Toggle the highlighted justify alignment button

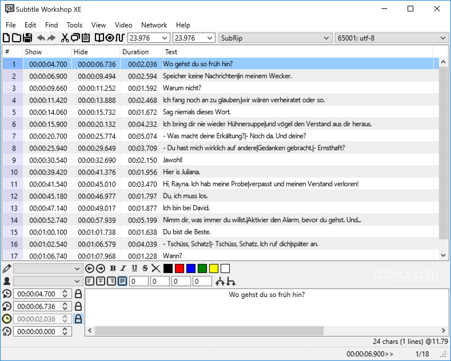click(x=122, y=281)
